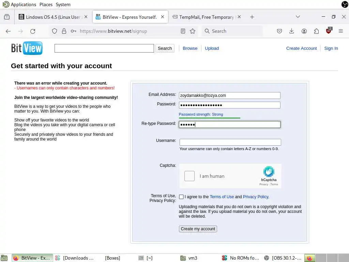Screen dimensions: 349x262
Task: Click the OBS icon in top panel
Action: 345,4
